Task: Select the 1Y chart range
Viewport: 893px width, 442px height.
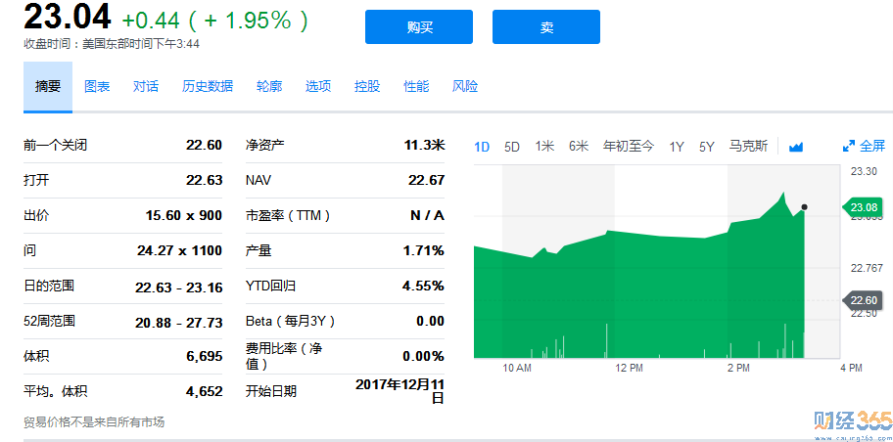Action: 677,147
